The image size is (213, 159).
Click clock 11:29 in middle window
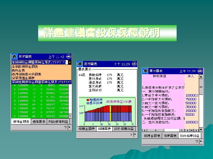[x=122, y=64]
